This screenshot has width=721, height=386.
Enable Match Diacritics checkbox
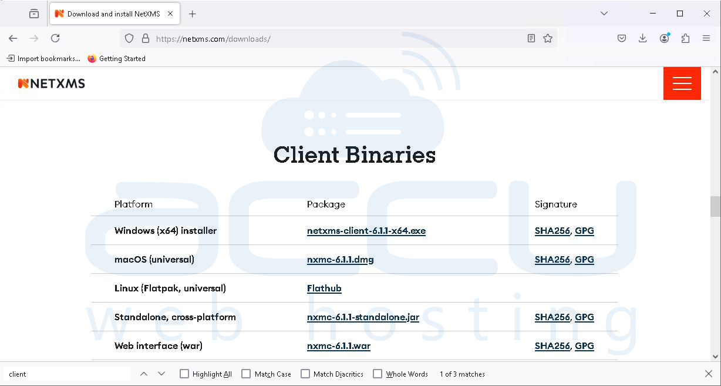305,374
